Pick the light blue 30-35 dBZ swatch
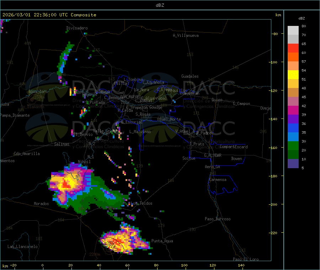Viewport: 320px width, 270px height. coord(293,137)
